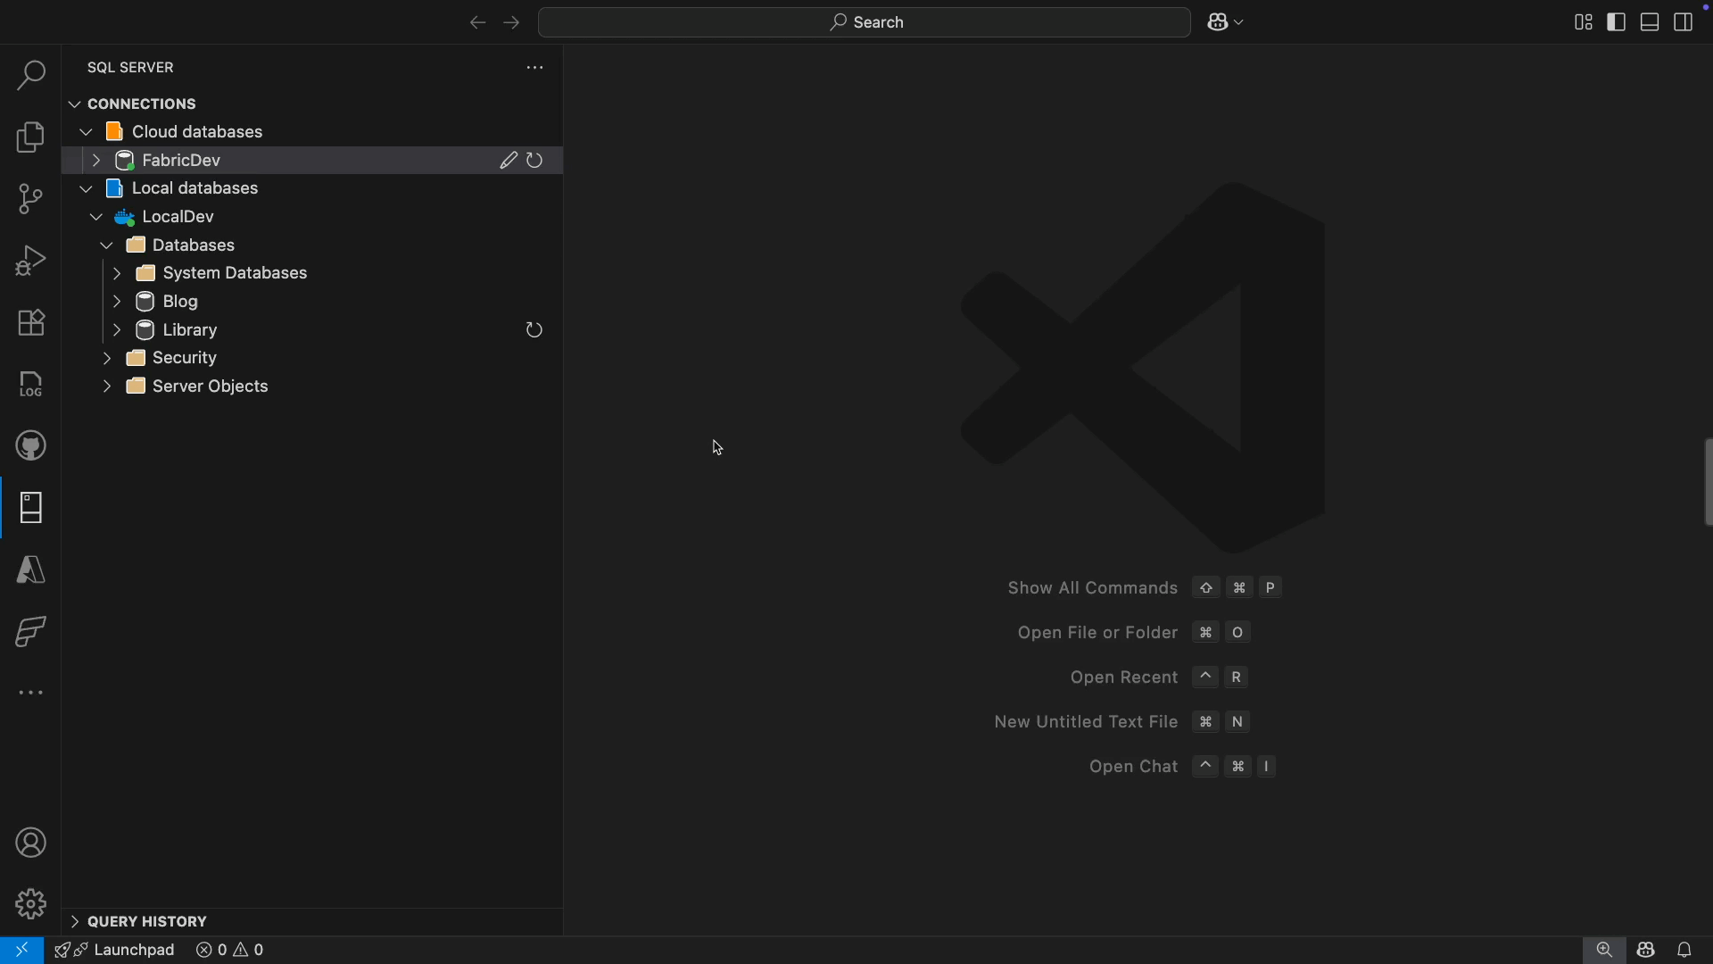1713x964 pixels.
Task: Select the SQL Server activity bar icon
Action: (31, 508)
